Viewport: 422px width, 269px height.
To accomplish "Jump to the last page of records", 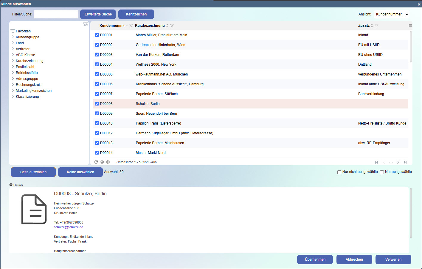I will click(405, 162).
